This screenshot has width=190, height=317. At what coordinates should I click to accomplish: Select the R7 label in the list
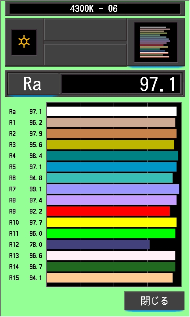(12, 189)
